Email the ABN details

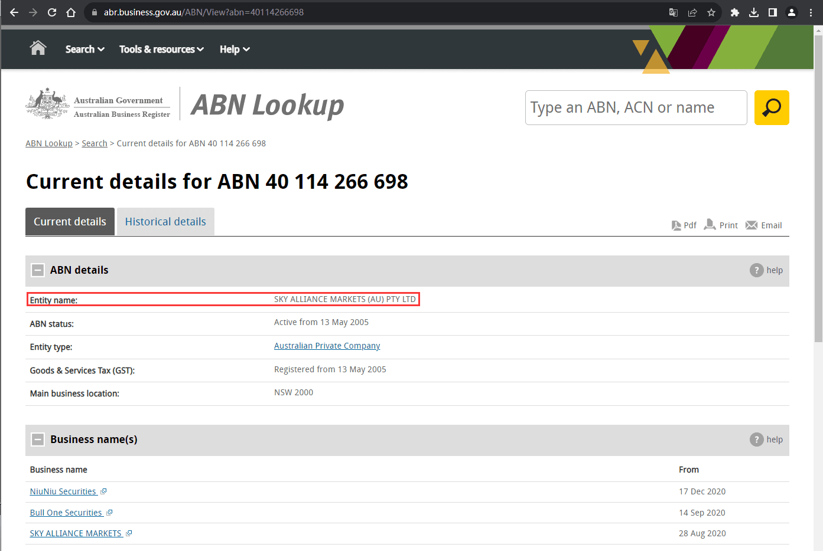tap(764, 225)
